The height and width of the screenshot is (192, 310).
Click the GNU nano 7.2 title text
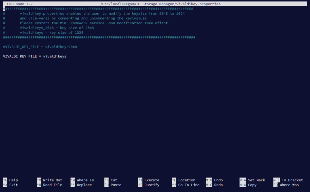point(20,4)
